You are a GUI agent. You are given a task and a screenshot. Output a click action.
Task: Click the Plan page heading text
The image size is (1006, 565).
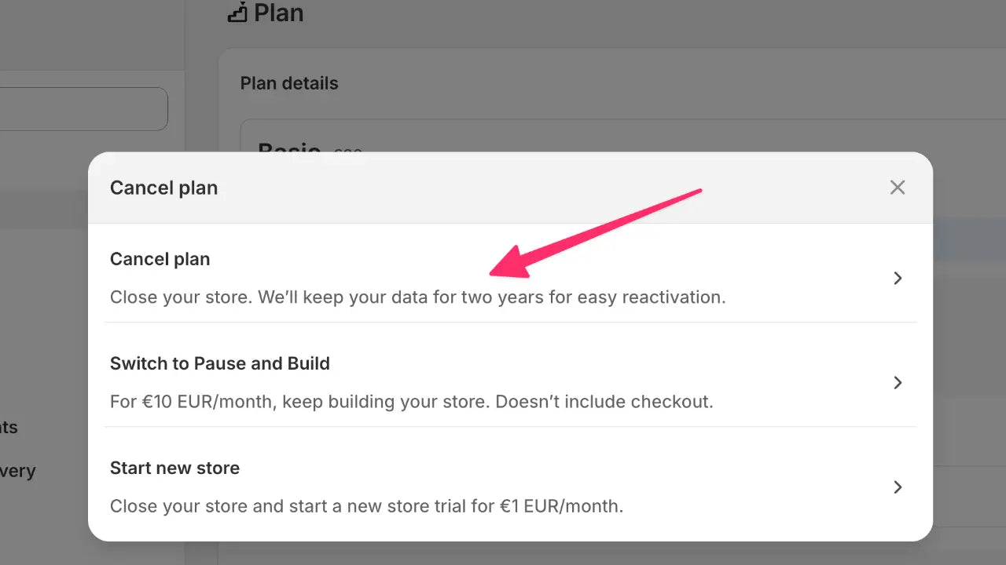click(x=279, y=13)
